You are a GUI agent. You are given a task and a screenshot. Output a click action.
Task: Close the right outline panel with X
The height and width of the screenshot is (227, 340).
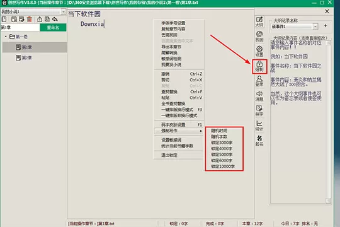click(x=327, y=11)
